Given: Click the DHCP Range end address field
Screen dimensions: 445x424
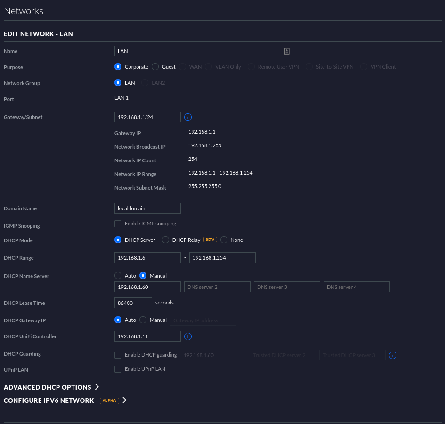Looking at the screenshot, I should [222, 258].
